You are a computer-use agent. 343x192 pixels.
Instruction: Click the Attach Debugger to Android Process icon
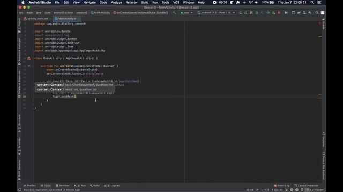(x=274, y=13)
